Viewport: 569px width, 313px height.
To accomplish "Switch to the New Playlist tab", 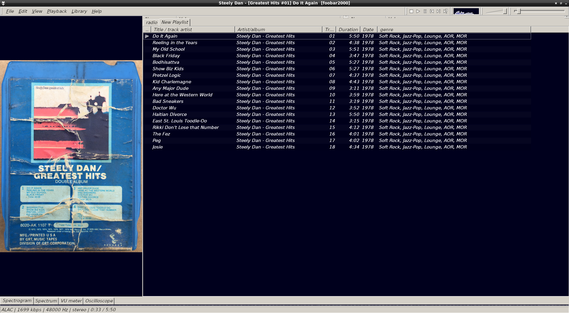I will [x=175, y=22].
